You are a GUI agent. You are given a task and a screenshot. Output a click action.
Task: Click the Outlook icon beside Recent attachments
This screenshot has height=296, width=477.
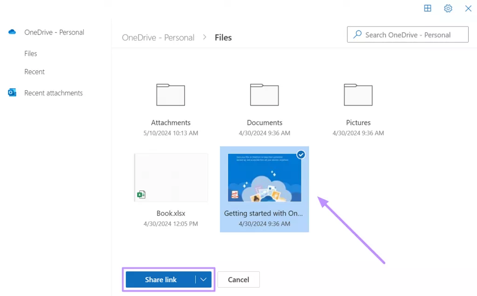pos(12,93)
